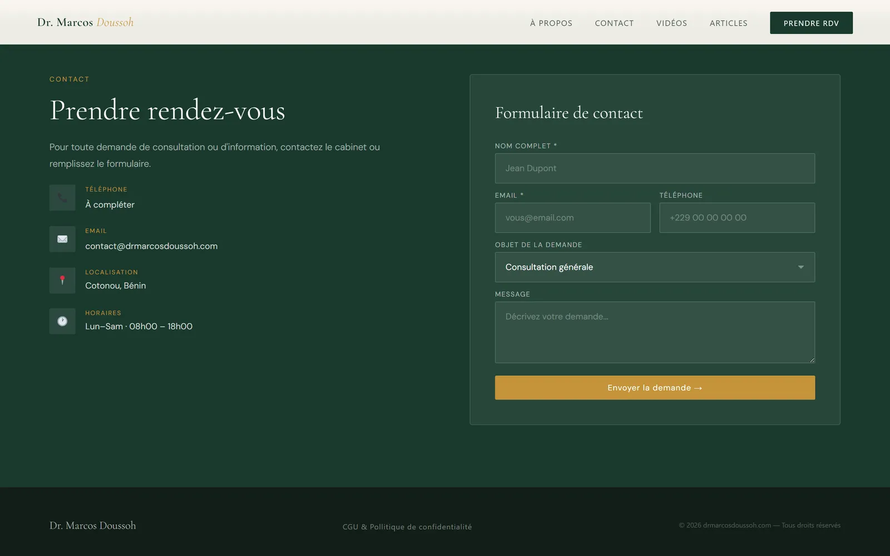Go to the Contact menu item
The height and width of the screenshot is (556, 890).
[614, 23]
